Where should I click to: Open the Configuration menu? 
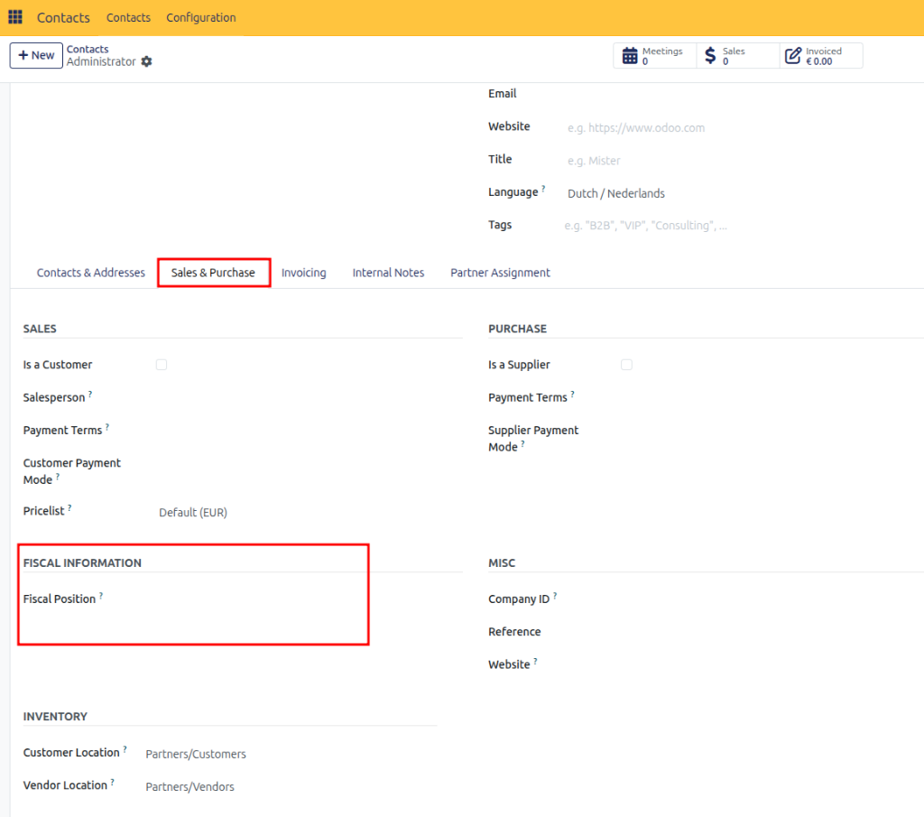click(x=201, y=18)
